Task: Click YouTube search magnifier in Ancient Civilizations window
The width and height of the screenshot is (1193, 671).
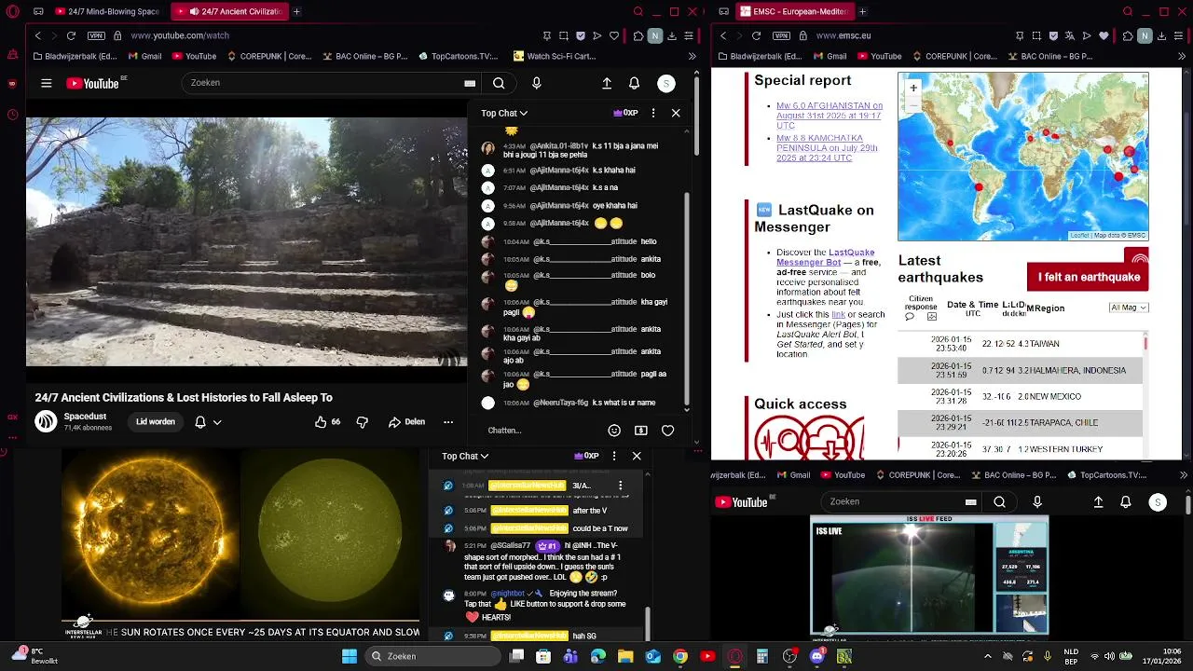Action: coord(499,83)
